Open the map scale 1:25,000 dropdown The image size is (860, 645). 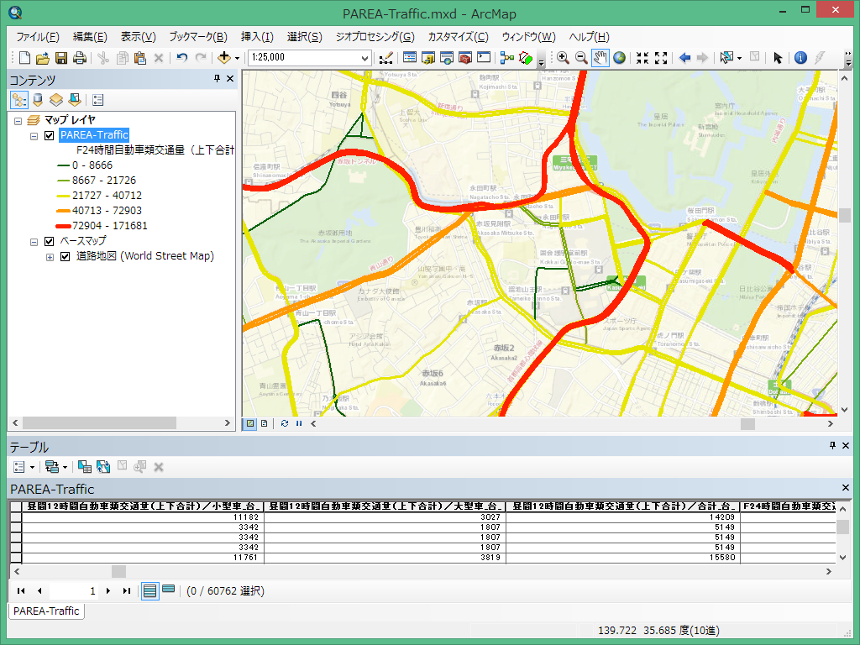364,58
